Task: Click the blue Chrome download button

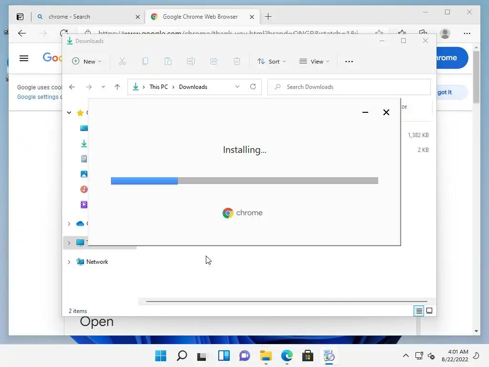Action: [452, 58]
